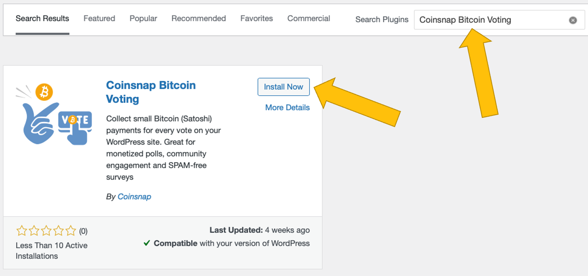Click the green compatibility checkmark
588x276 pixels.
[147, 243]
